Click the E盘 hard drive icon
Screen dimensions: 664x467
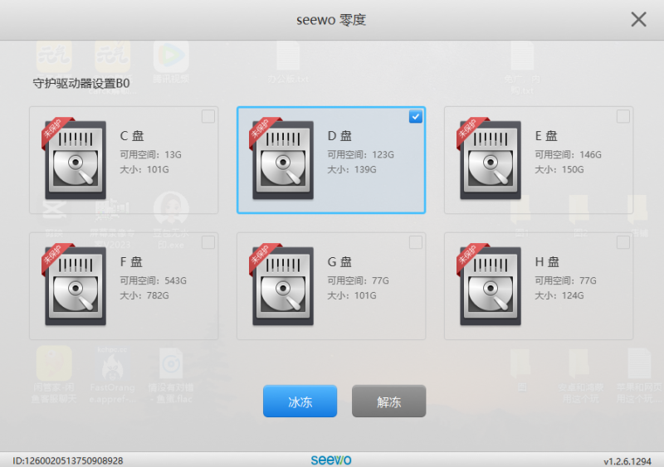tap(488, 160)
